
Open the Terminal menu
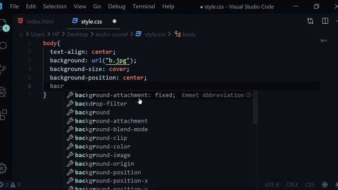144,6
